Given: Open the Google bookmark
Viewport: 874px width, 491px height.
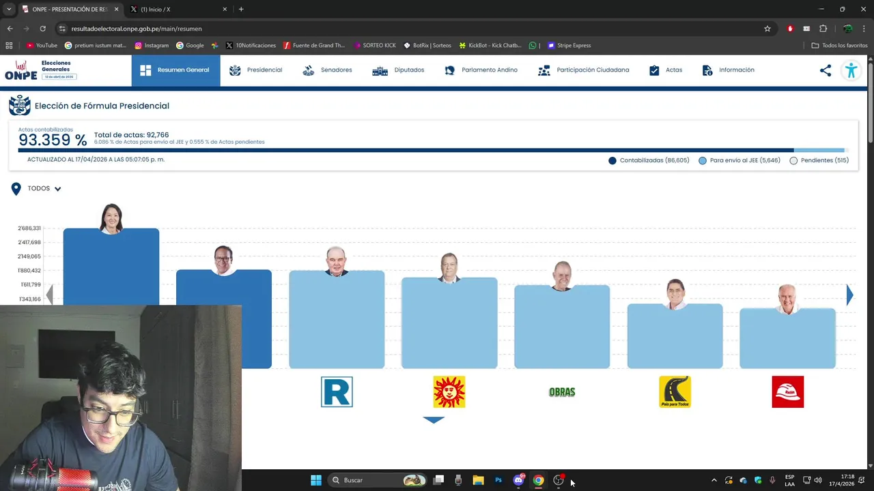Looking at the screenshot, I should tap(190, 46).
